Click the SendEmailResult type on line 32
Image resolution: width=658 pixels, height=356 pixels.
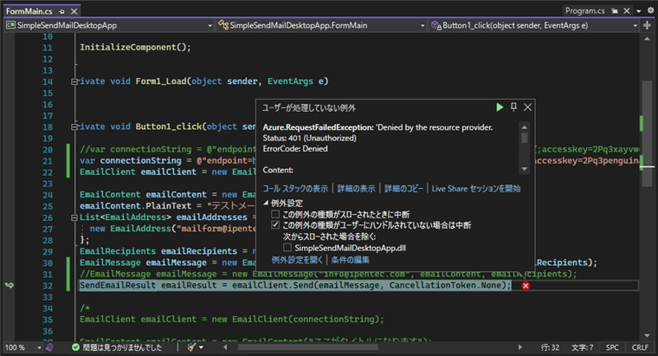(x=118, y=286)
